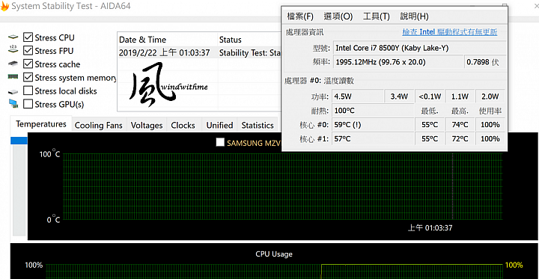Click 核心 #1 temperature 57°C
Image resolution: width=539 pixels, height=279 pixels.
pyautogui.click(x=373, y=139)
